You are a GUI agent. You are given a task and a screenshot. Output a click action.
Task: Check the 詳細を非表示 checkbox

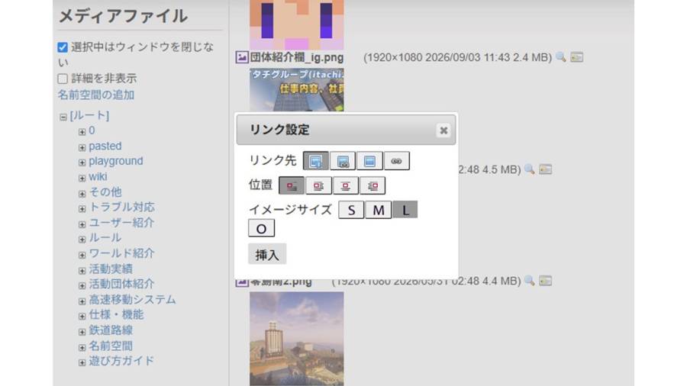pyautogui.click(x=63, y=79)
